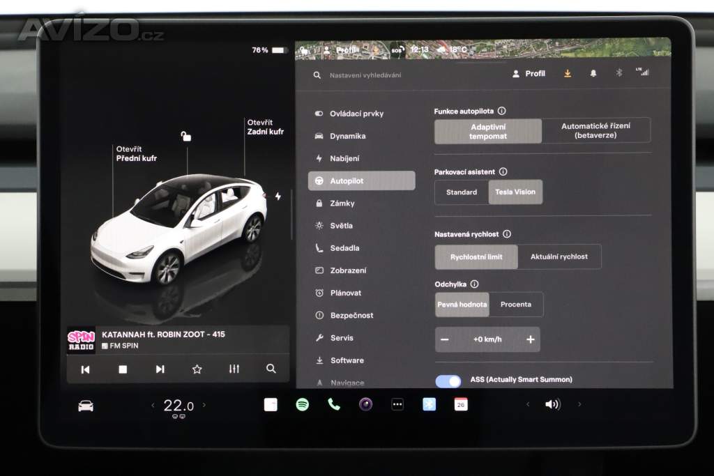Image resolution: width=714 pixels, height=476 pixels.
Task: Select Adaptivní tempomat option
Action: pyautogui.click(x=488, y=132)
